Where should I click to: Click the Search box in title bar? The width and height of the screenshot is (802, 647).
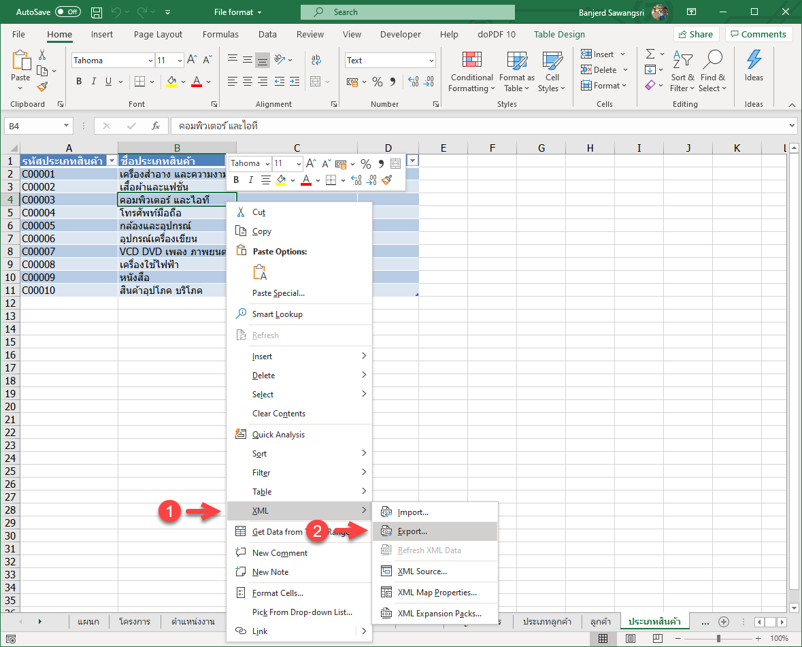click(x=407, y=12)
